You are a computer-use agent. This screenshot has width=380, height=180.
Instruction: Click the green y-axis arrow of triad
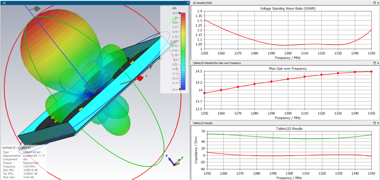tap(179, 160)
